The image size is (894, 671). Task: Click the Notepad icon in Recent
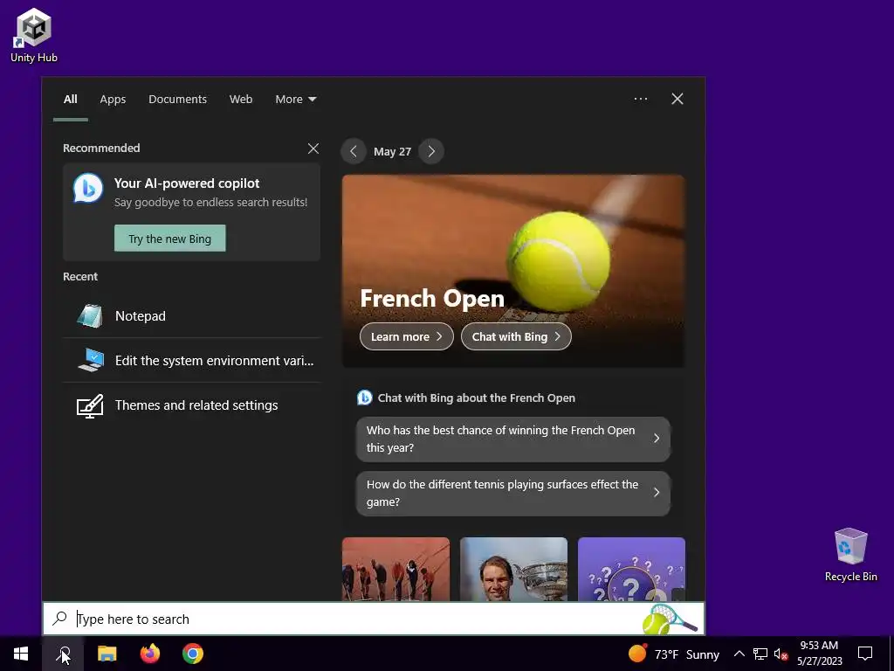[x=90, y=315]
